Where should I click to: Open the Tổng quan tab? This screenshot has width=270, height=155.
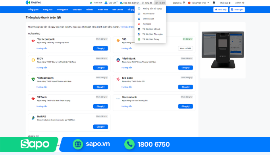pos(33,10)
